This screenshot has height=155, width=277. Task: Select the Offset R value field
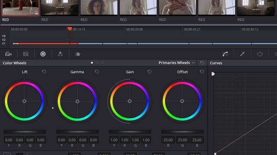(168, 140)
